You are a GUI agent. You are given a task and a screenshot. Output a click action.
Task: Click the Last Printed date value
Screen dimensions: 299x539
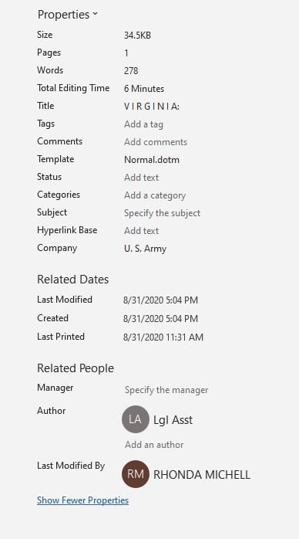point(163,337)
